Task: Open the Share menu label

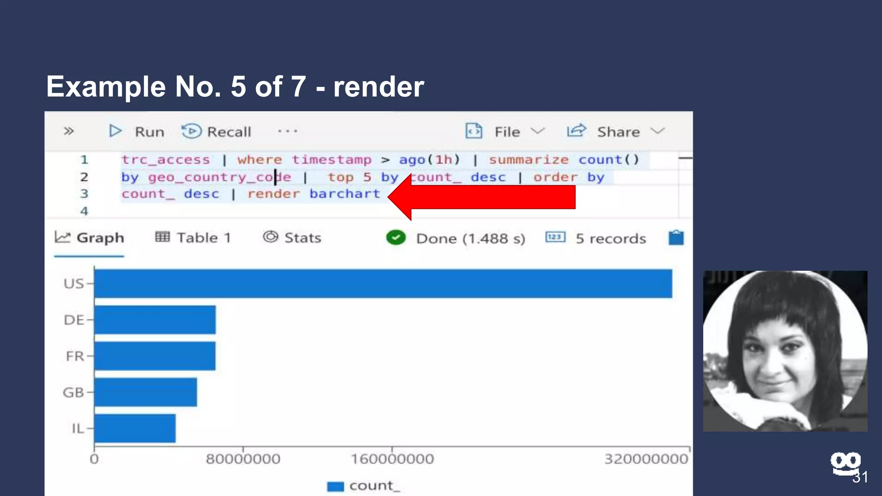Action: 618,132
